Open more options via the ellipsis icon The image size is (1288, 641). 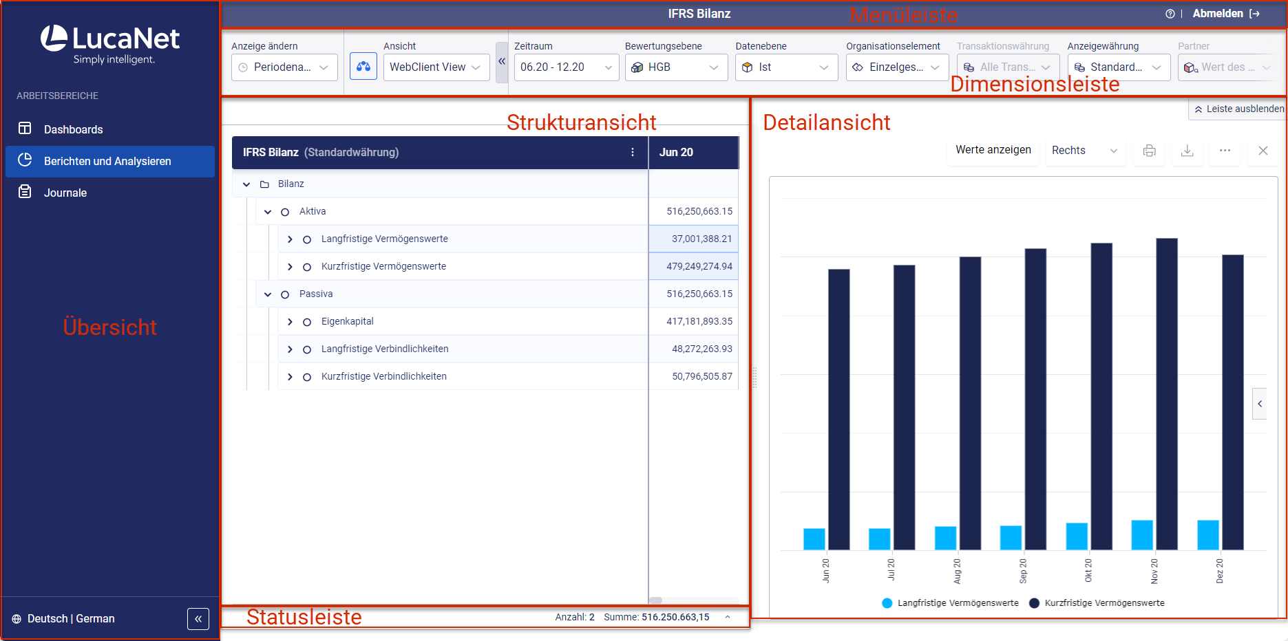click(1225, 151)
